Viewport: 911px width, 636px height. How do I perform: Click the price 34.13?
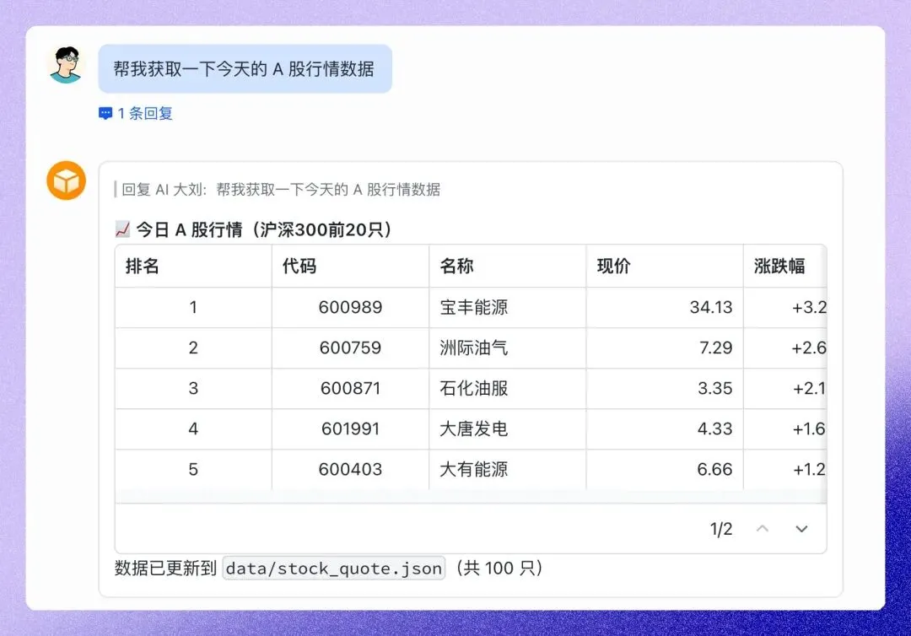coord(711,307)
